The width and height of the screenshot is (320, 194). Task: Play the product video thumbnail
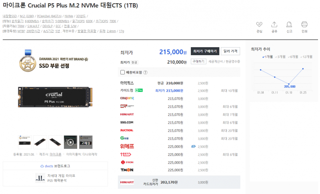pyautogui.click(x=70, y=142)
